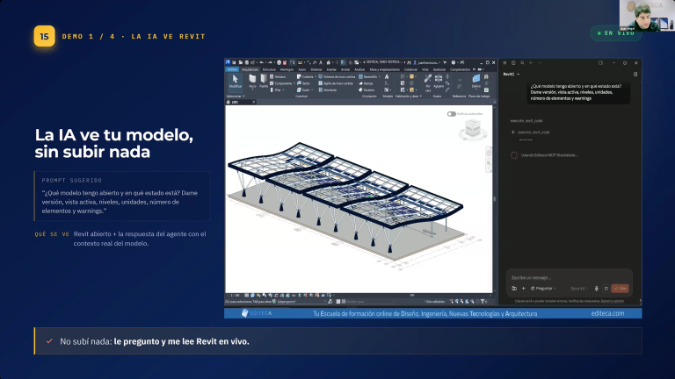Open the Componente dropdown arrow
This screenshot has width=675, height=379.
click(x=294, y=83)
